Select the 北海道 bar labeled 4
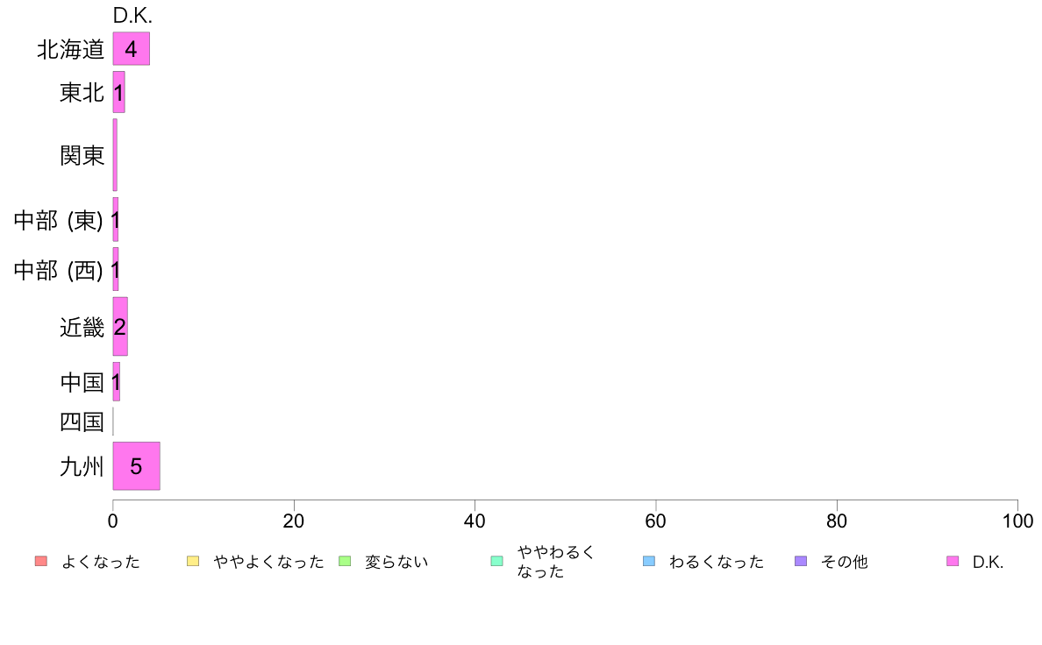1042x645 pixels. pyautogui.click(x=131, y=48)
